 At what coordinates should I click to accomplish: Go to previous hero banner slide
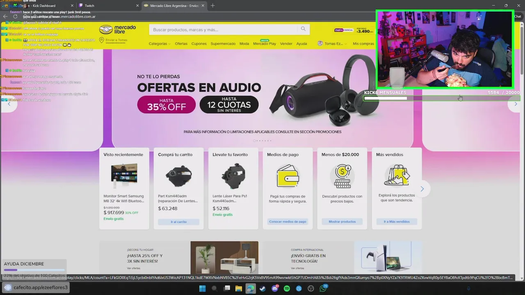click(9, 104)
